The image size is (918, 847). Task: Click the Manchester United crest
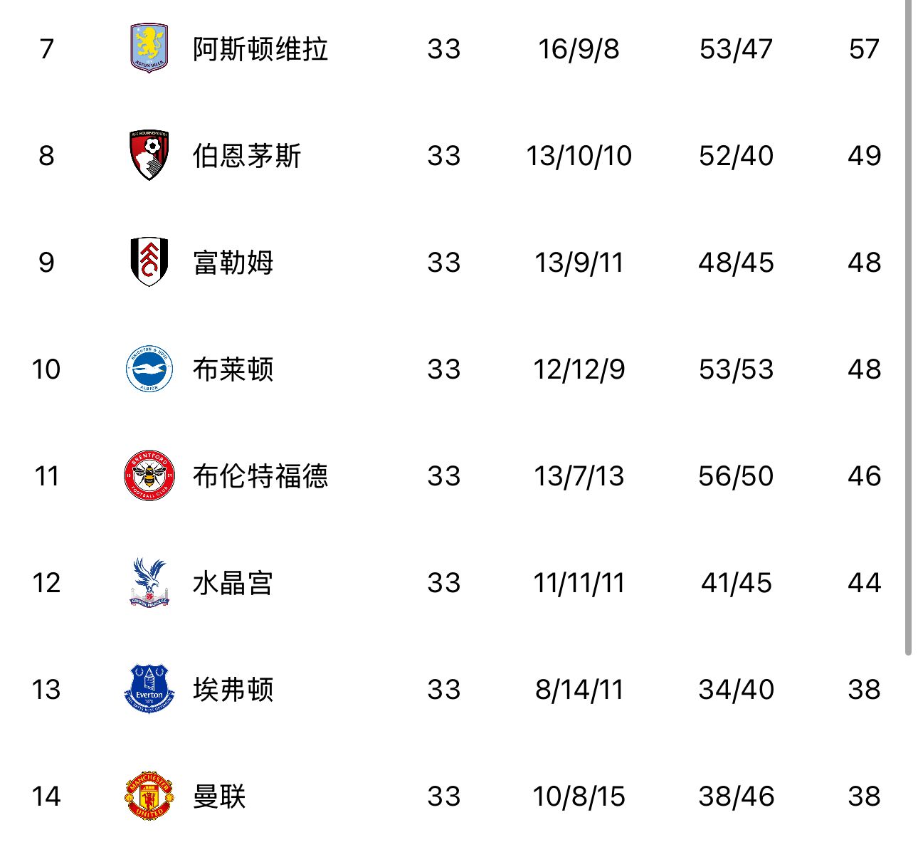coord(149,796)
